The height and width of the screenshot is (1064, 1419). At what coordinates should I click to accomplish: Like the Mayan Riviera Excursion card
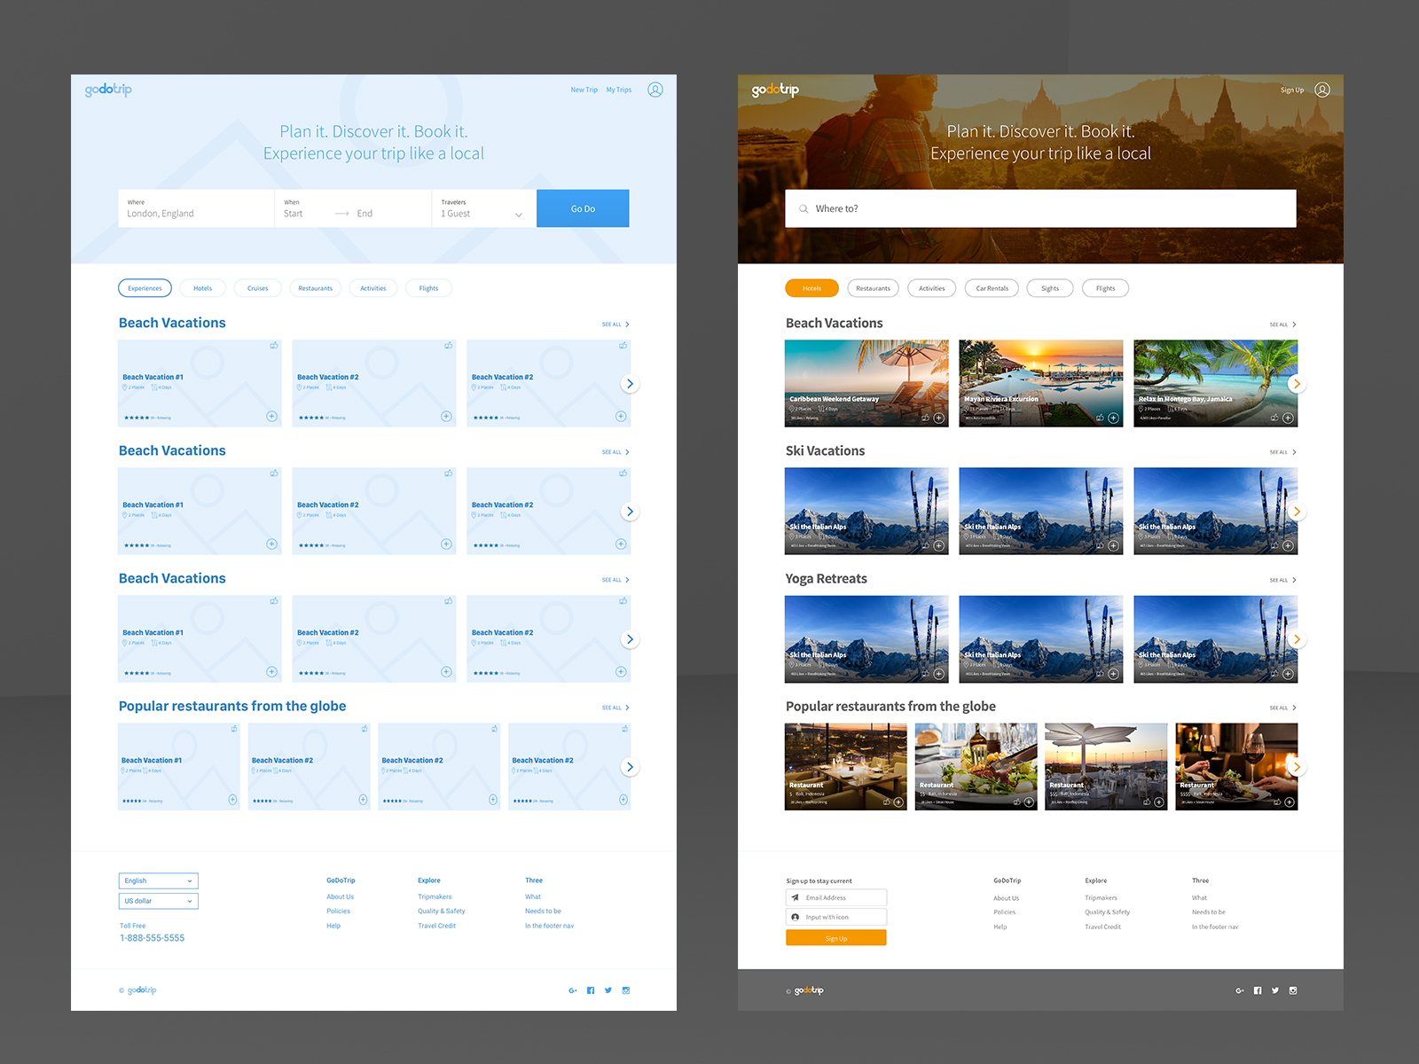(1100, 418)
